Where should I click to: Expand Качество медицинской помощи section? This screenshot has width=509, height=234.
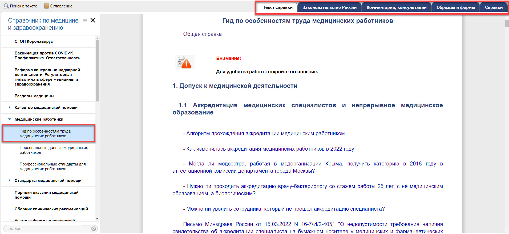(x=9, y=108)
